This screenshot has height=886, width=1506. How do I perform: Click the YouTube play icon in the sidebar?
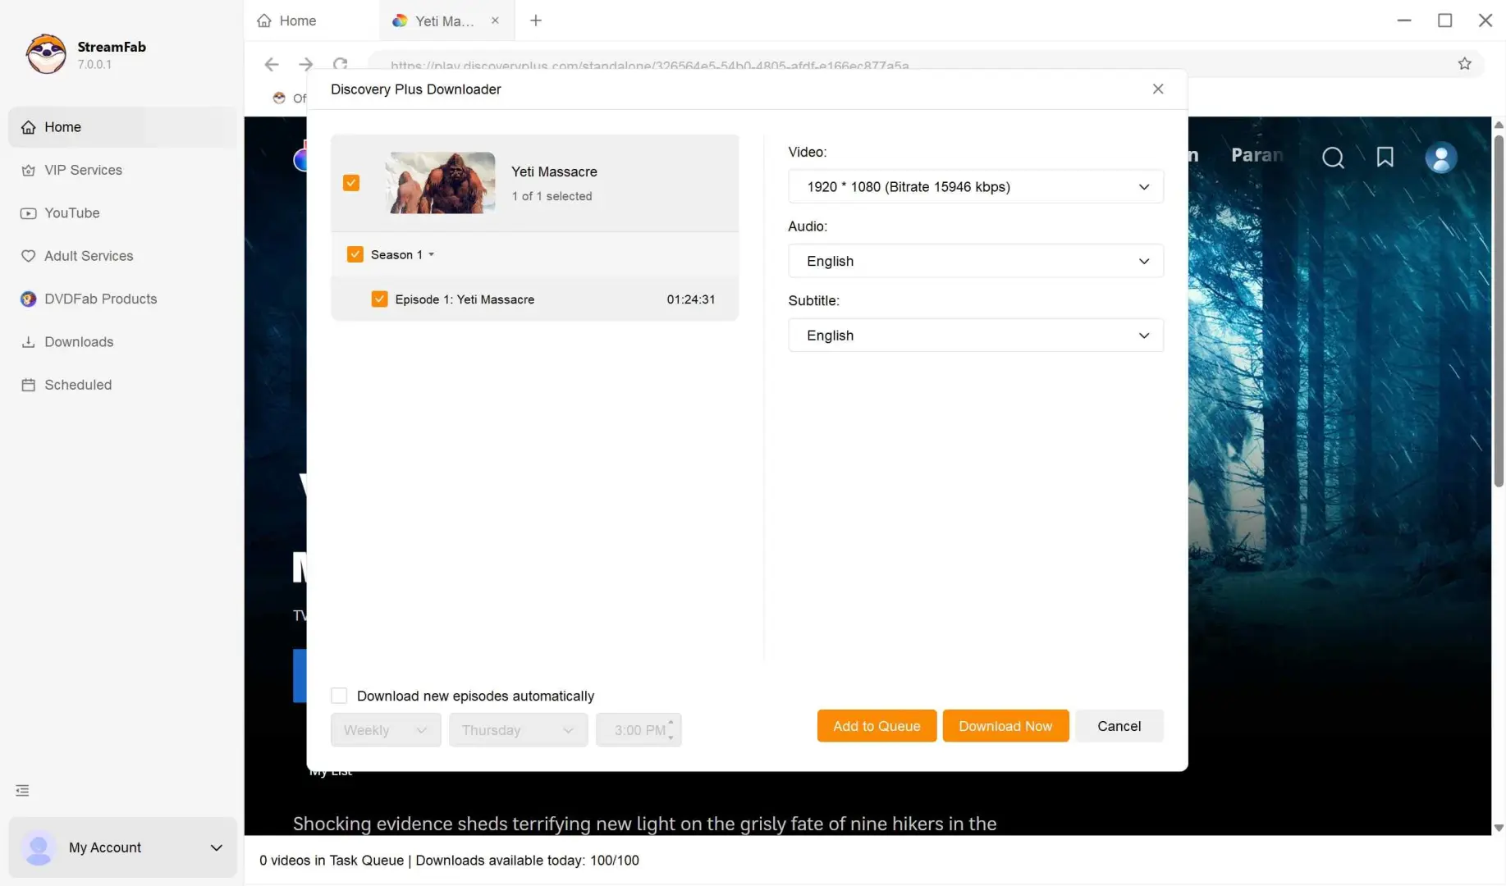coord(28,213)
